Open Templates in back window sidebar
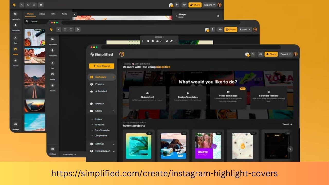 15,27
